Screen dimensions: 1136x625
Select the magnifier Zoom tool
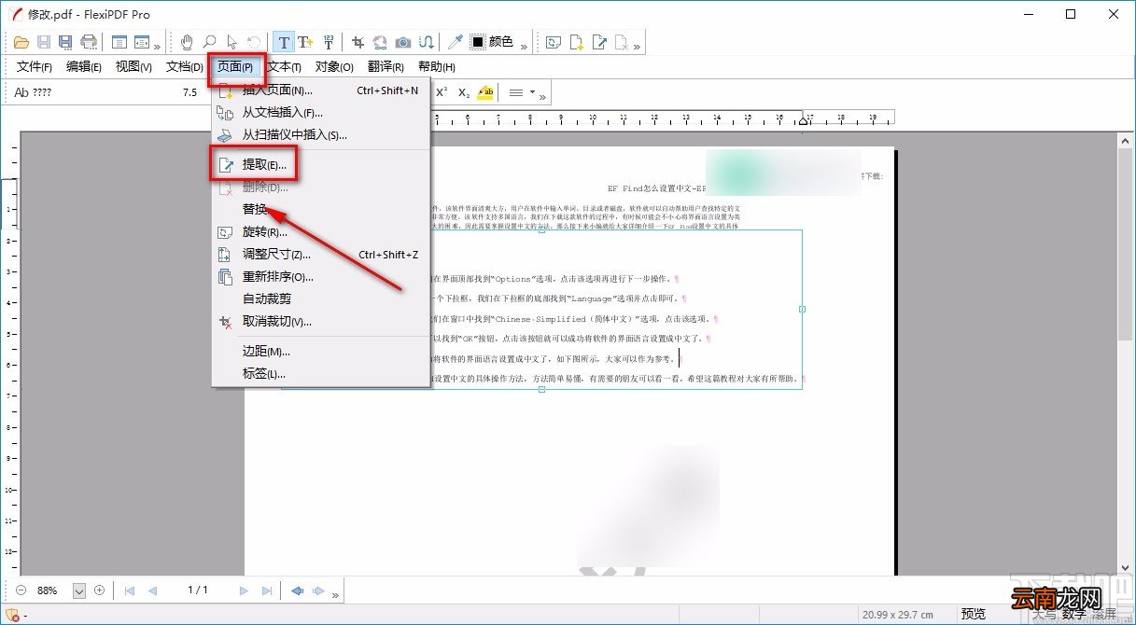pos(209,42)
